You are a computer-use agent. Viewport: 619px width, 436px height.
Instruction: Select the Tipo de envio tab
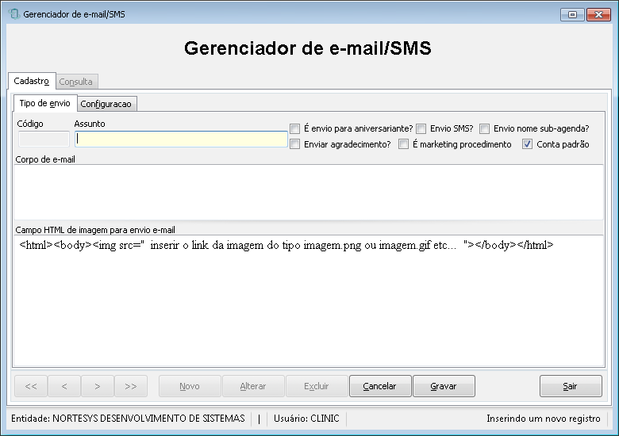point(45,103)
